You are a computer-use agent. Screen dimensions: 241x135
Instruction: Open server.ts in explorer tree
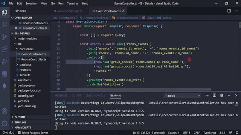(x=24, y=75)
